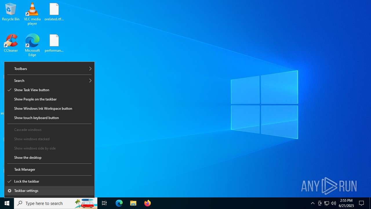The width and height of the screenshot is (371, 209).
Task: Select the VLC media player desktop icon
Action: coord(32,14)
